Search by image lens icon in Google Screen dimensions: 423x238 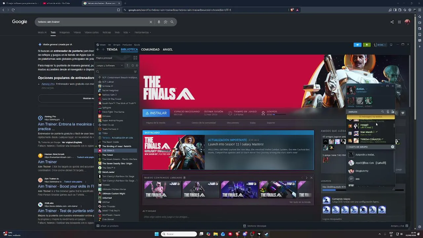pyautogui.click(x=165, y=22)
